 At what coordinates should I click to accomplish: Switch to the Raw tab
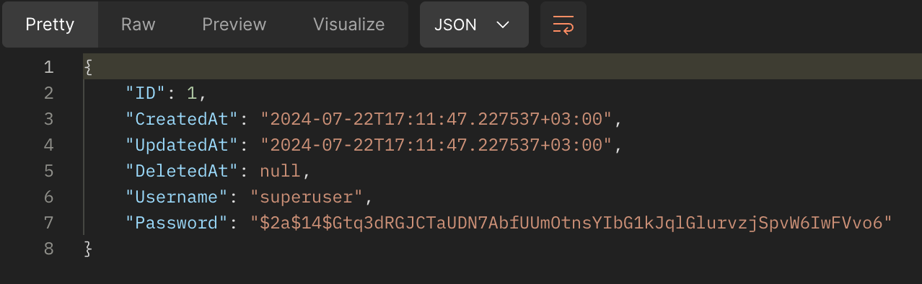138,25
